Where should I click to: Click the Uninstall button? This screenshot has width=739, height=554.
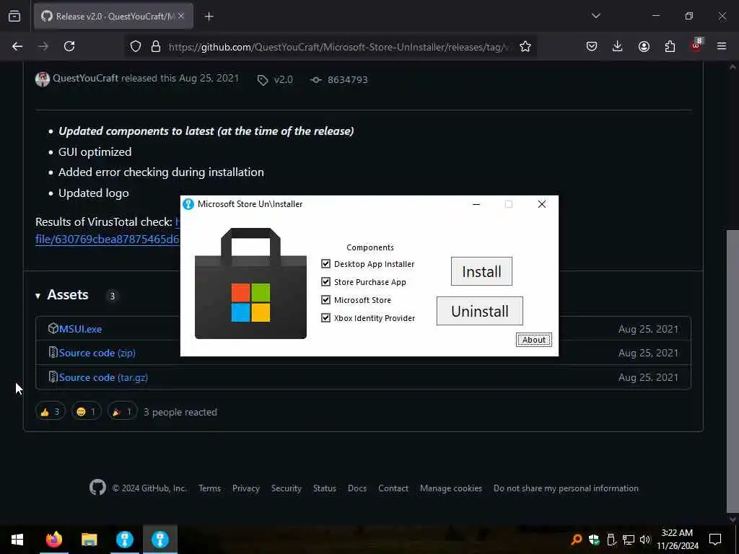[x=479, y=311]
